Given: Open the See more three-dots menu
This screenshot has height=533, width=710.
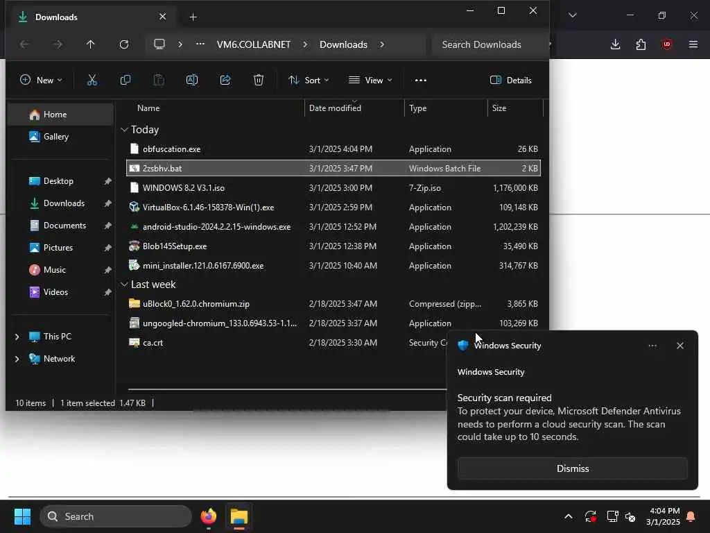Looking at the screenshot, I should point(421,81).
